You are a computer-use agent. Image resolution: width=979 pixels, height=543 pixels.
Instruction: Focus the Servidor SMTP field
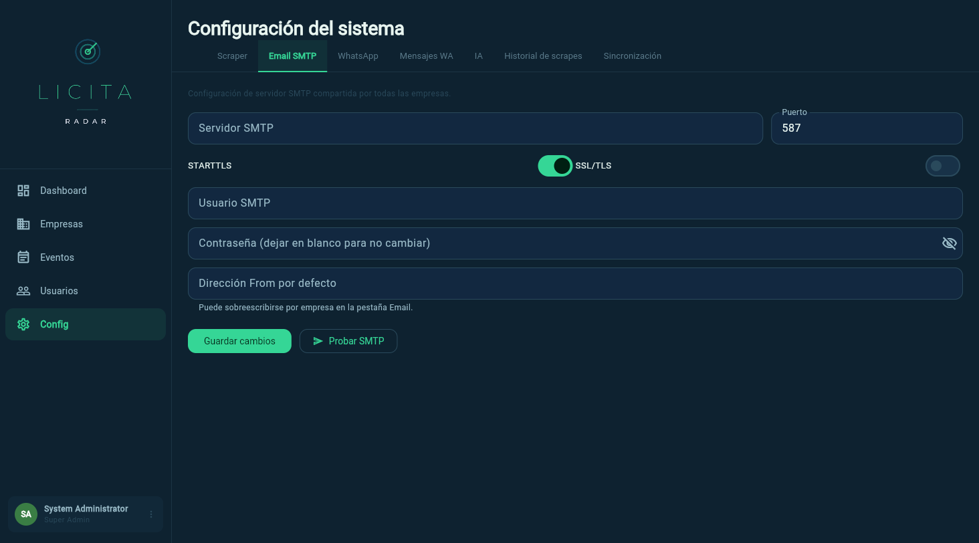tap(475, 128)
